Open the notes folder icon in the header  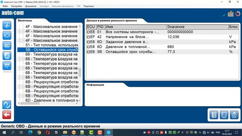tap(231, 14)
